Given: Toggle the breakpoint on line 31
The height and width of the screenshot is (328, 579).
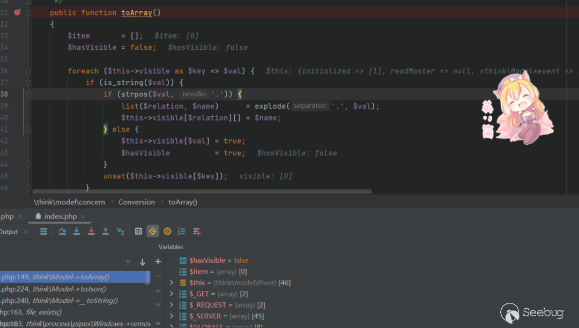Looking at the screenshot, I should 17,12.
